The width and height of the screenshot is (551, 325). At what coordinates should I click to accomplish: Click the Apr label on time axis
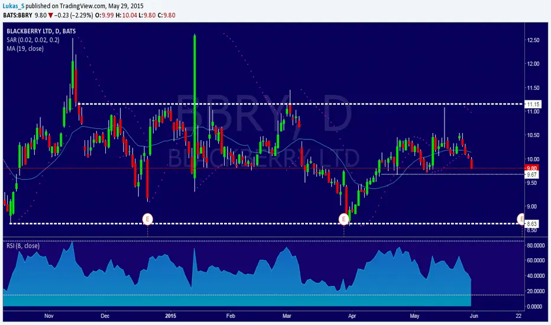click(352, 316)
